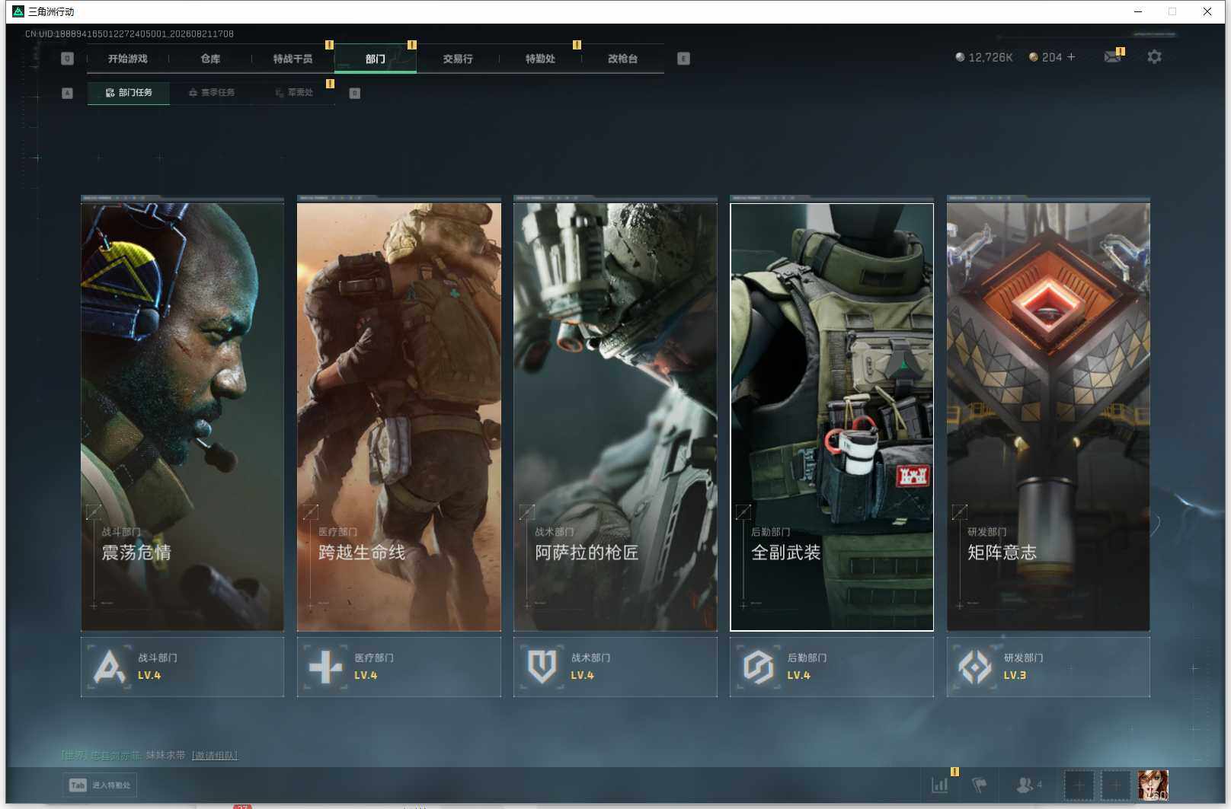Viewport: 1231px width, 809px height.
Task: Click the A key hint icon
Action: [67, 93]
